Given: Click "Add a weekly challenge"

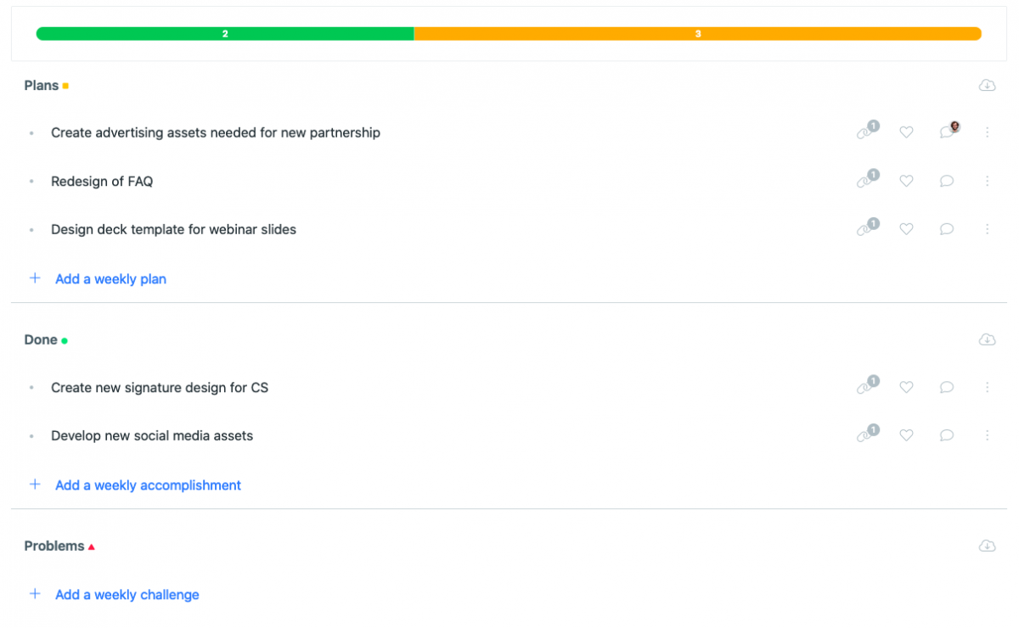Looking at the screenshot, I should pyautogui.click(x=127, y=594).
